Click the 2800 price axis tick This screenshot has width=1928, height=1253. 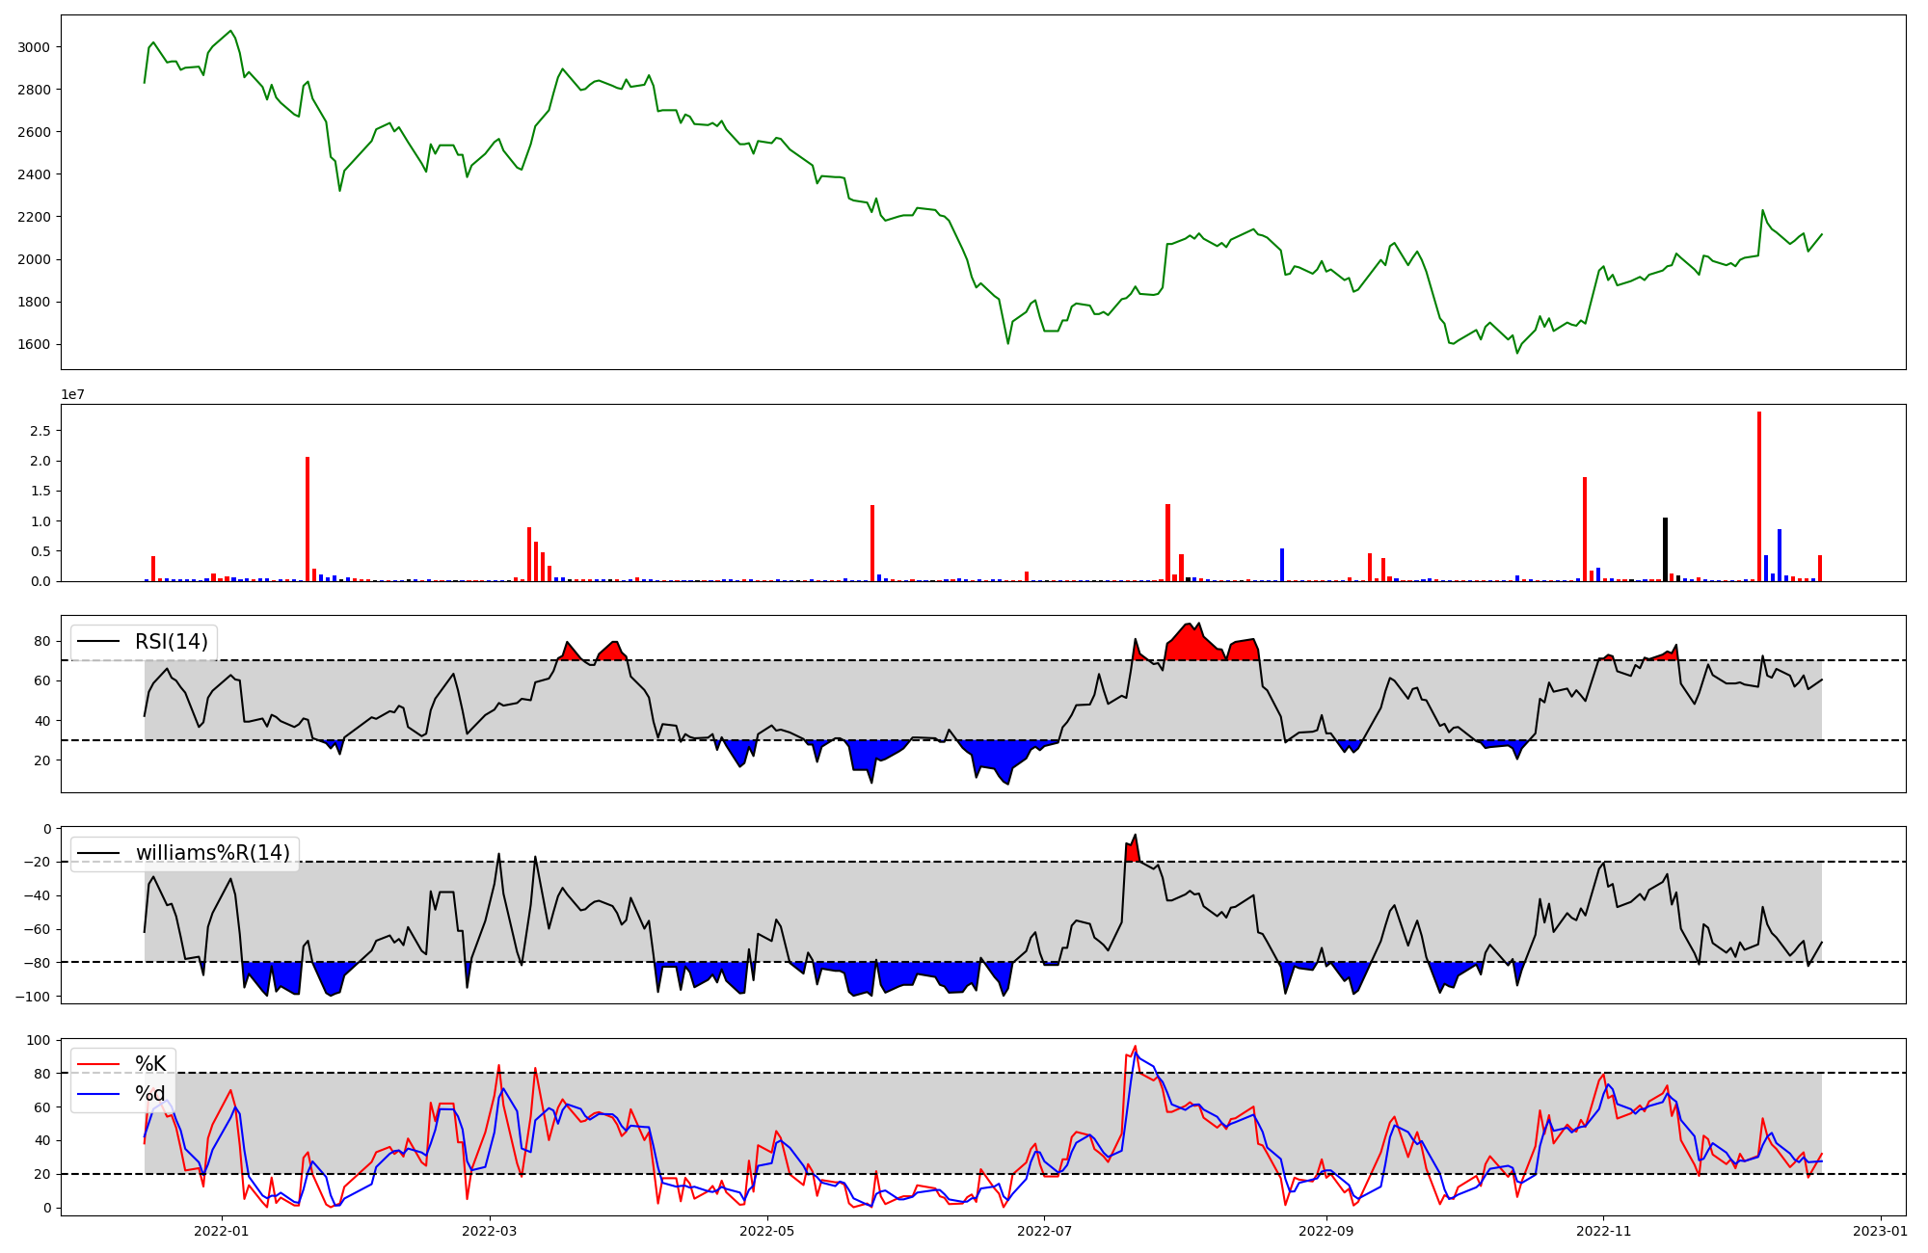click(x=34, y=90)
